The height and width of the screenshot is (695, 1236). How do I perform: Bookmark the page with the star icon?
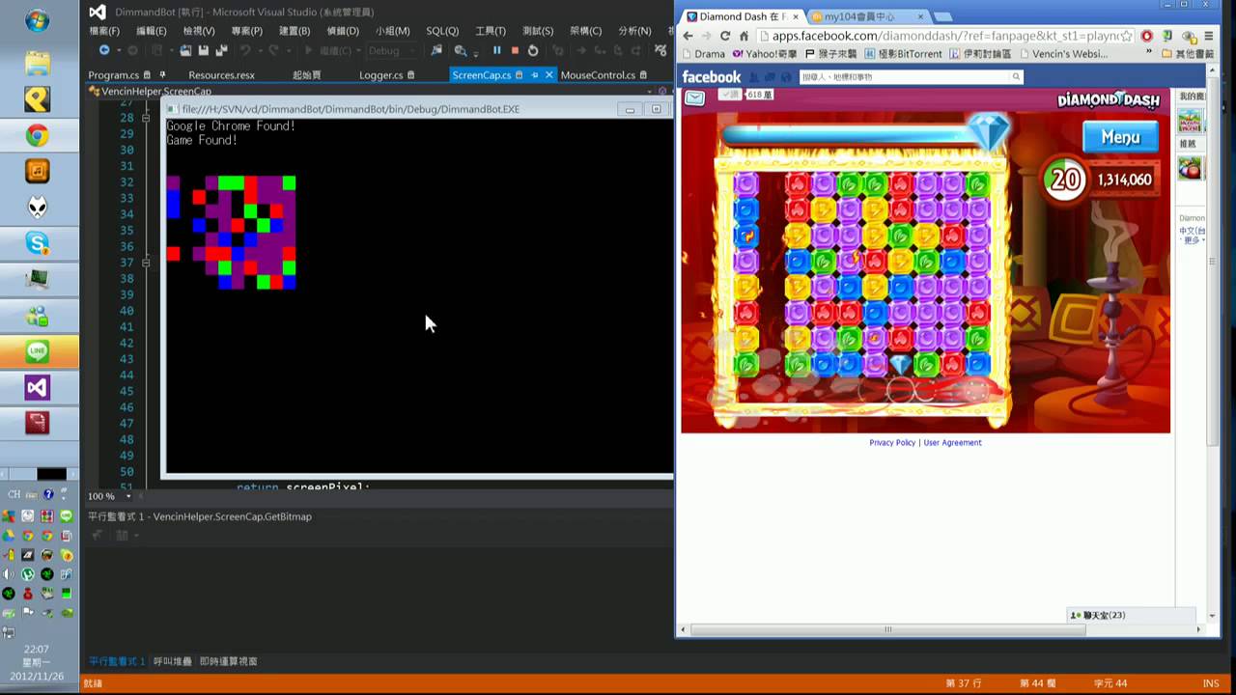pos(1127,36)
